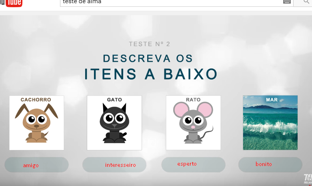Select the RATO mouse picture
This screenshot has height=186, width=312.
pyautogui.click(x=194, y=122)
